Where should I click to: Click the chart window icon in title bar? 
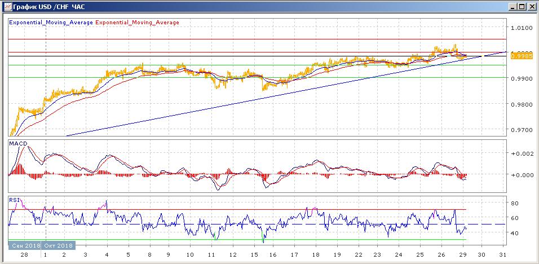coord(7,7)
